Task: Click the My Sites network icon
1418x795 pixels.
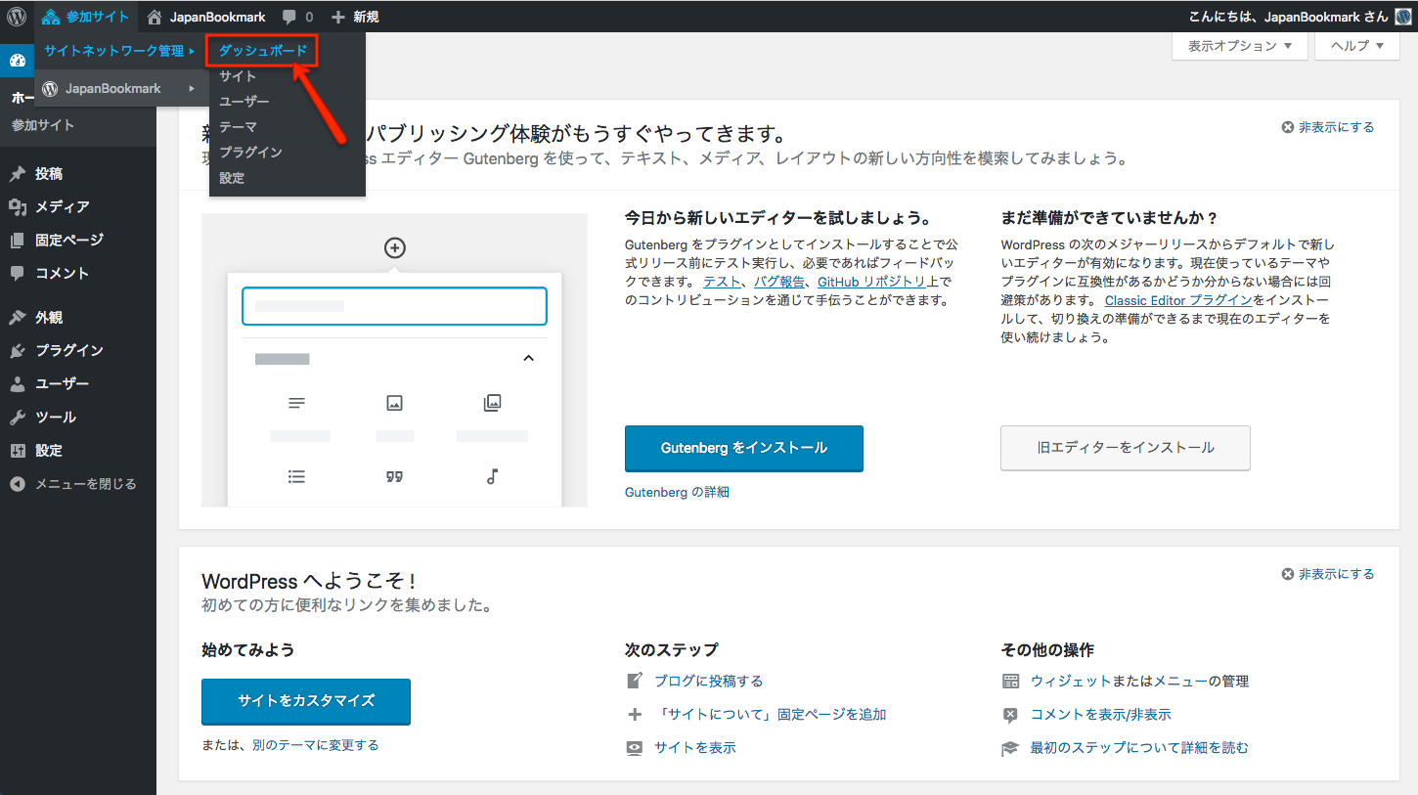Action: (x=52, y=17)
